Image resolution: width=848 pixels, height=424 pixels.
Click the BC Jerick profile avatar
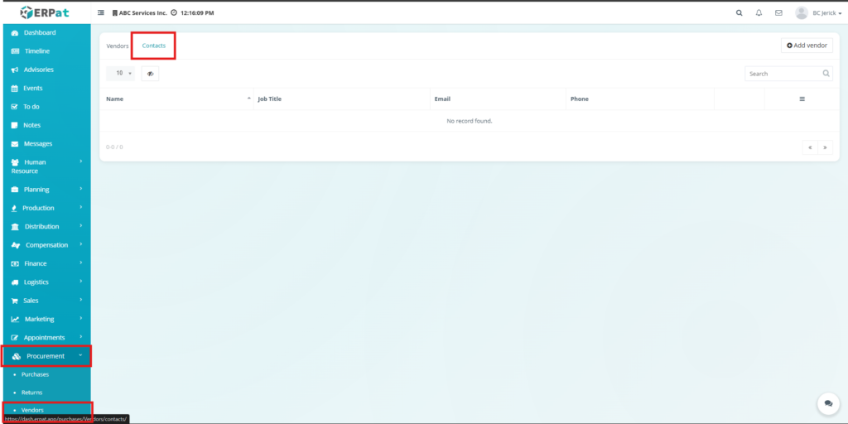point(801,12)
